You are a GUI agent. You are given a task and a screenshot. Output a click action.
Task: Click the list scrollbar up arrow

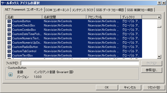pyautogui.click(x=159, y=17)
